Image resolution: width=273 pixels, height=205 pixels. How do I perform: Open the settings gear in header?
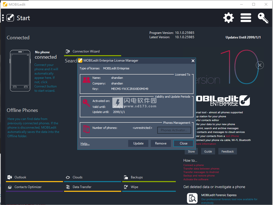point(228,18)
